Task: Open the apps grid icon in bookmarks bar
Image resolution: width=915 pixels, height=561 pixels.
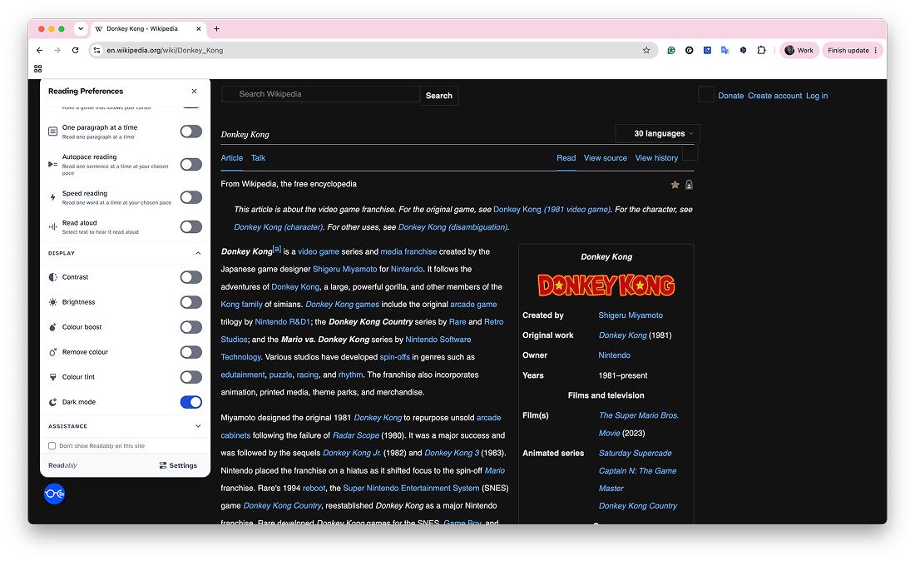Action: [38, 68]
